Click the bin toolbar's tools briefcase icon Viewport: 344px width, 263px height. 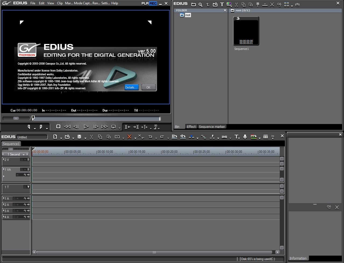(x=297, y=5)
